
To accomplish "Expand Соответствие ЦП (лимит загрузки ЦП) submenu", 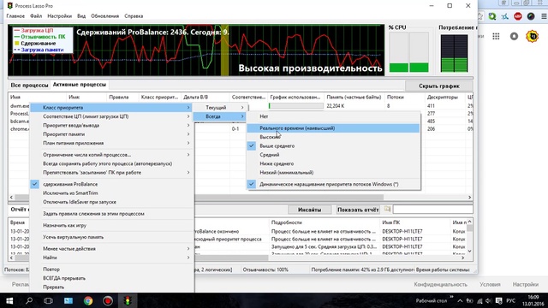I will click(112, 116).
